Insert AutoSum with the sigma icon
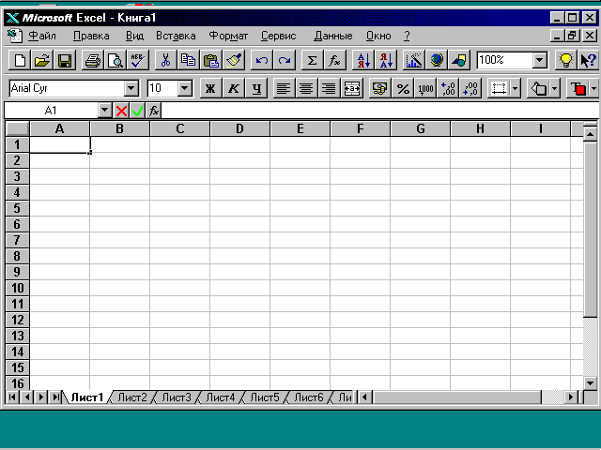Image resolution: width=601 pixels, height=450 pixels. pyautogui.click(x=312, y=60)
